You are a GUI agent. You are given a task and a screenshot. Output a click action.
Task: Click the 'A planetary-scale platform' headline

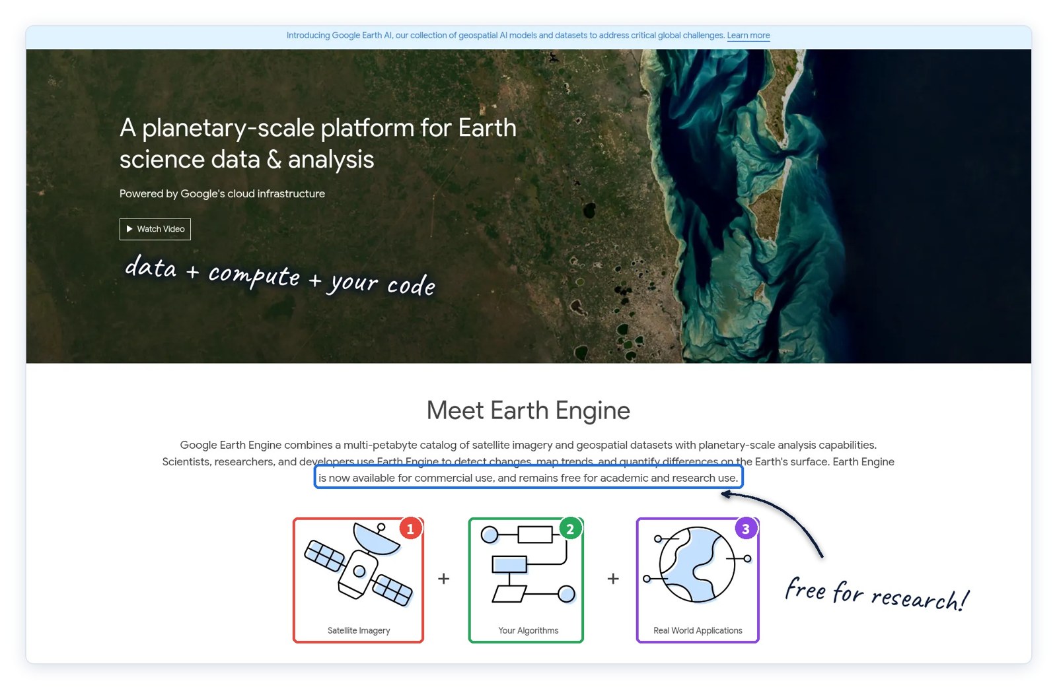[318, 144]
